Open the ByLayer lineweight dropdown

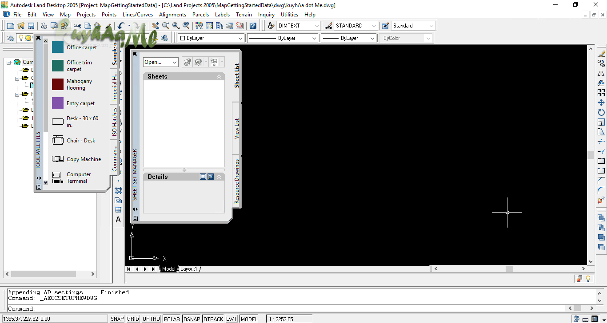(372, 38)
